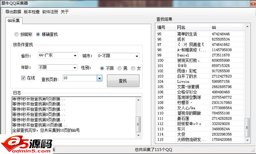Click status bar text 总共采集了115个QQ
256x154 pixels.
click(x=153, y=150)
